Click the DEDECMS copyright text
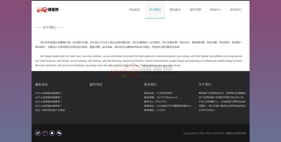Image resolution: width=281 pixels, height=142 pixels. tap(215, 134)
